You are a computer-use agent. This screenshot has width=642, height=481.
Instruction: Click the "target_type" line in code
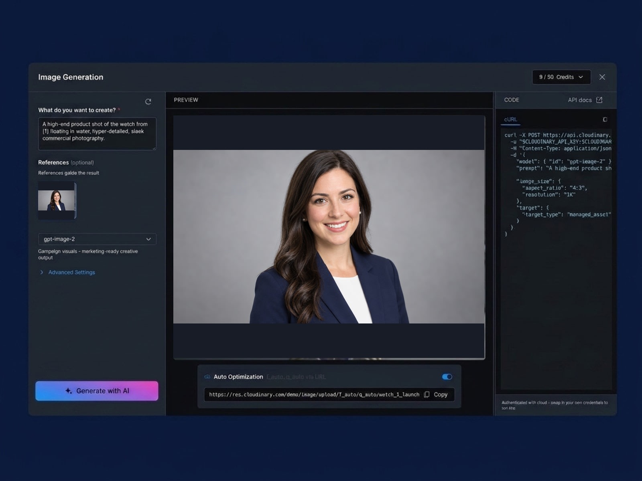pos(566,214)
